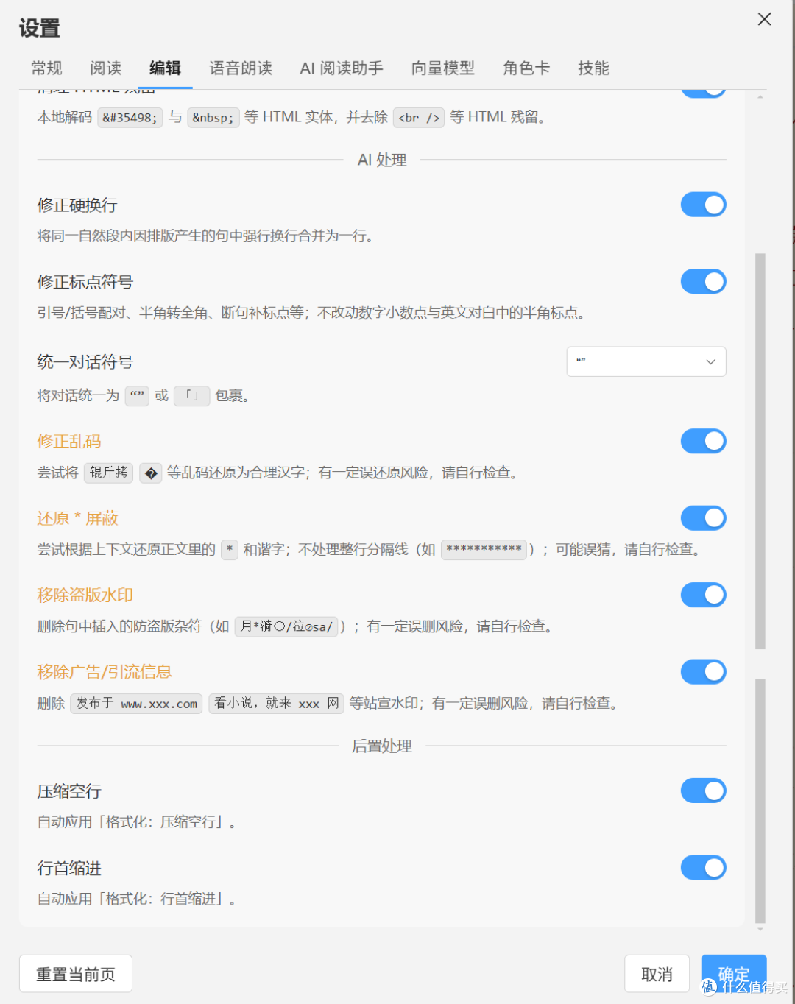
Task: Click the 统一对话符号 label
Action: pos(85,362)
